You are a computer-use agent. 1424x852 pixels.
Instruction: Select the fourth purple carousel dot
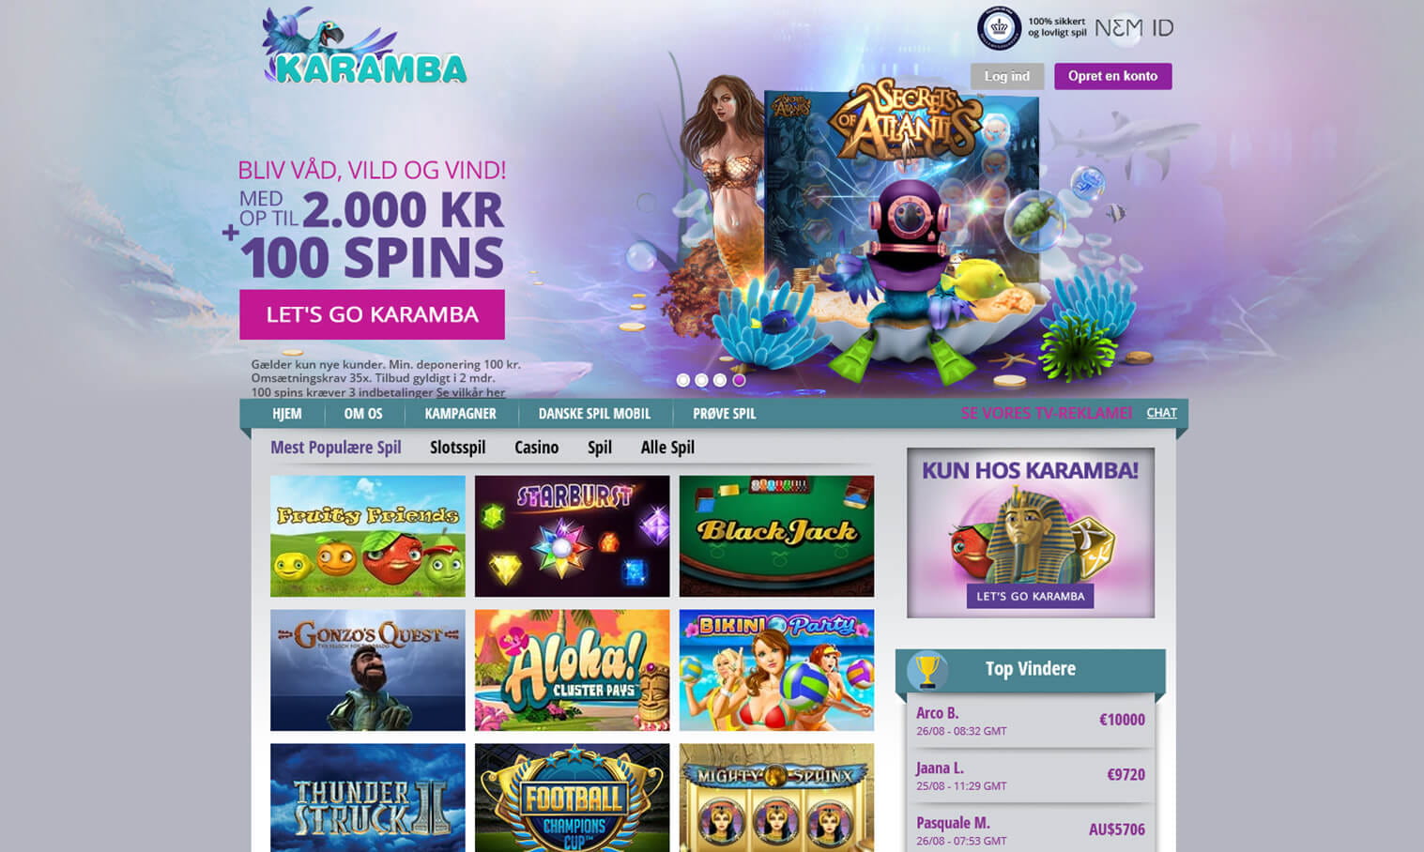click(x=739, y=380)
